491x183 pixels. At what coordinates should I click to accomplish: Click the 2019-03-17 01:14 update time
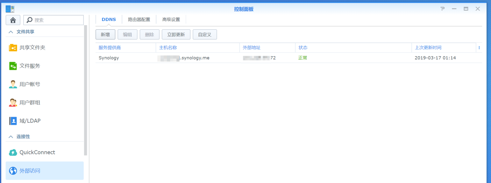(435, 58)
